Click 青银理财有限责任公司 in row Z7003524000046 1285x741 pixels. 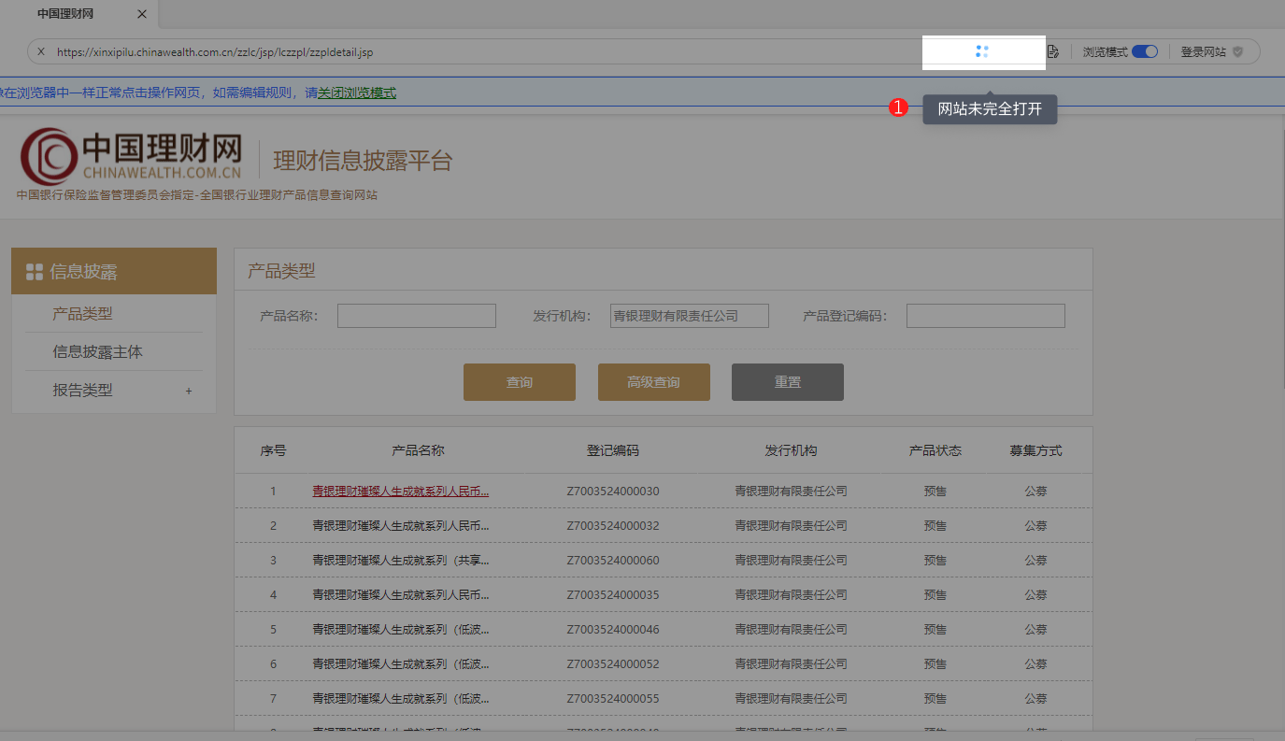point(791,629)
